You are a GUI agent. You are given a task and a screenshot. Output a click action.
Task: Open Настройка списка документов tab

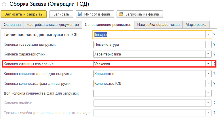[x=53, y=25]
